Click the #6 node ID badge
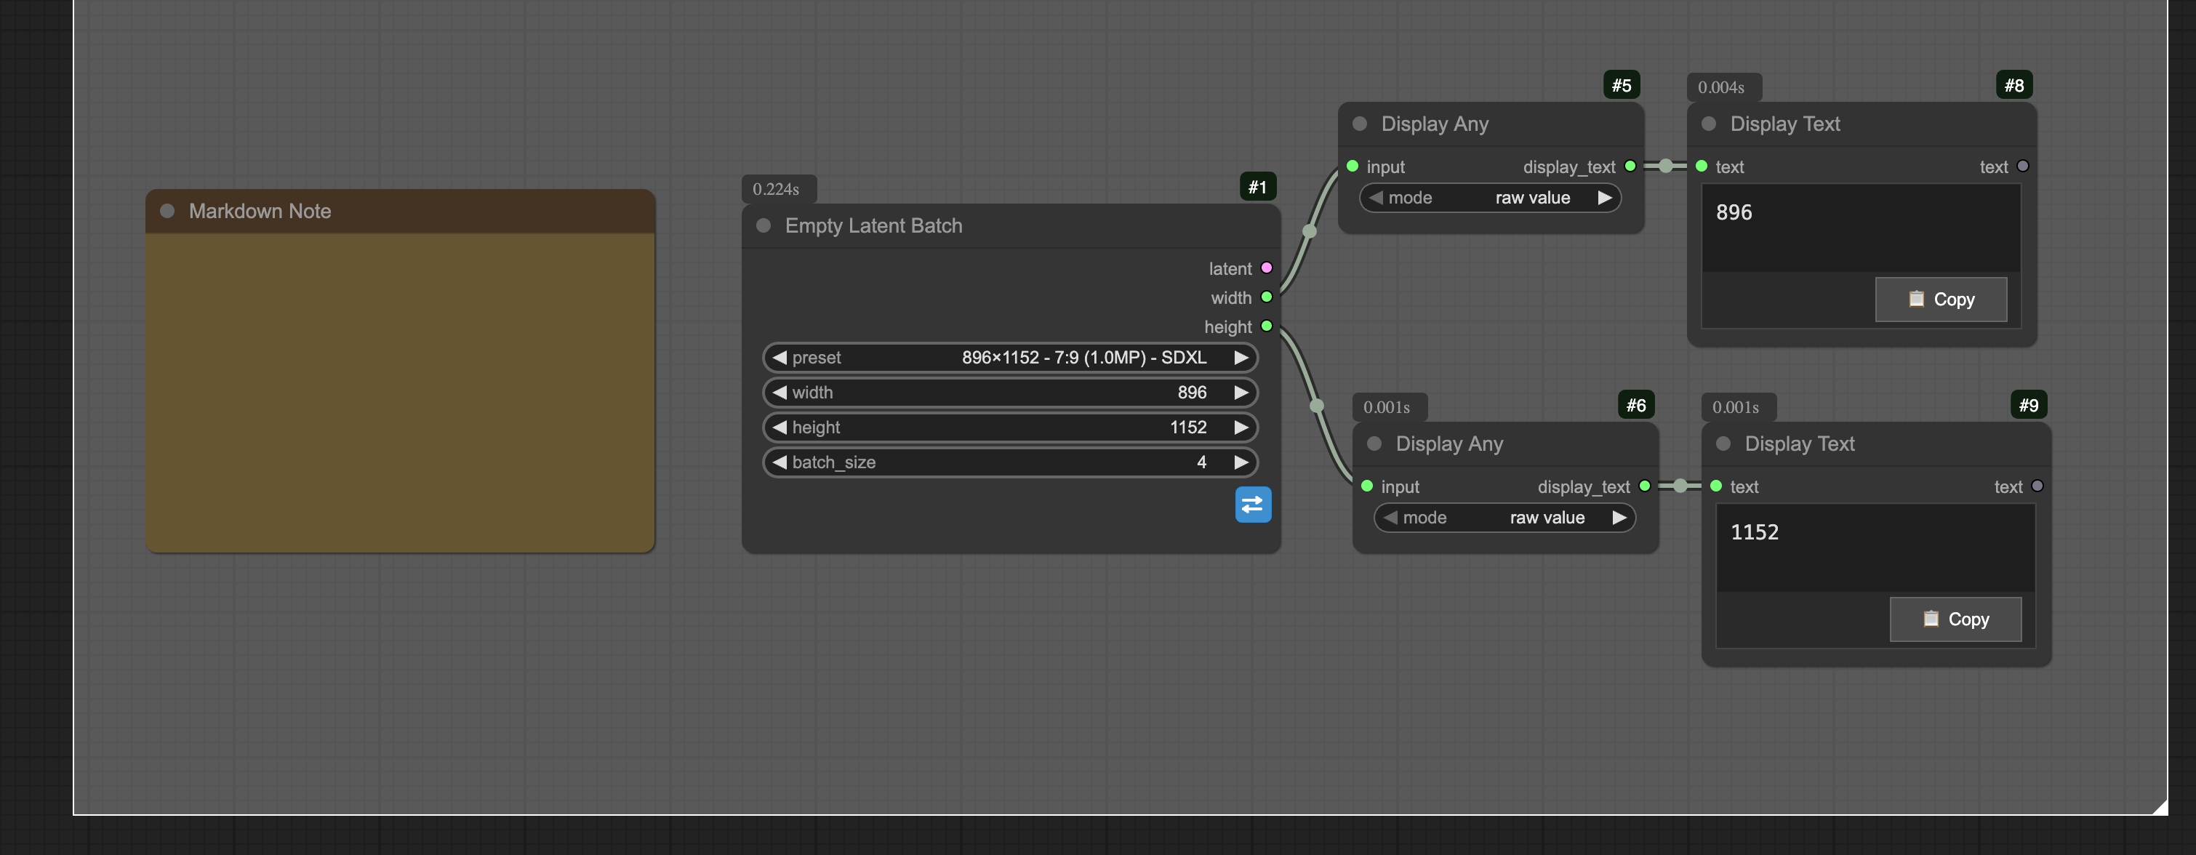2196x855 pixels. pos(1636,405)
